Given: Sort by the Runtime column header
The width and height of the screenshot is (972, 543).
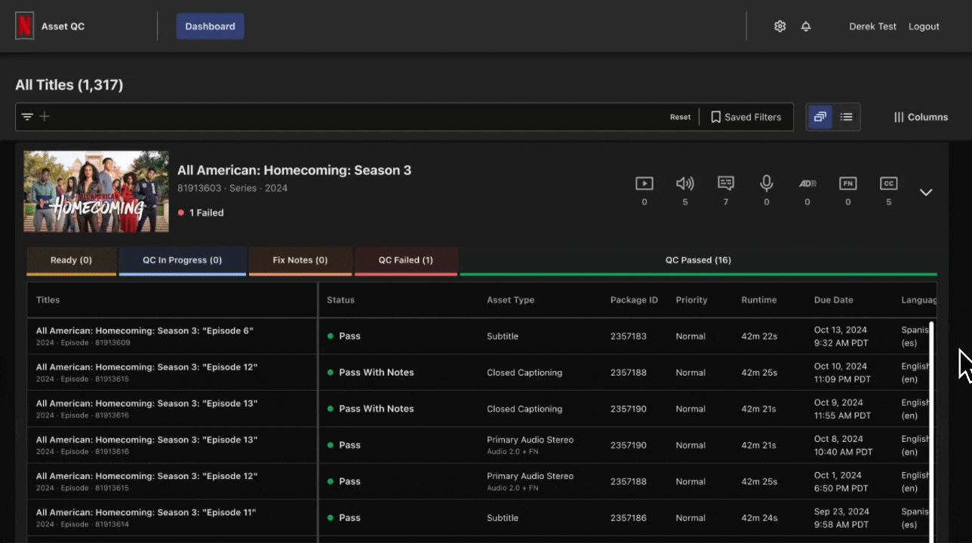Looking at the screenshot, I should point(758,300).
